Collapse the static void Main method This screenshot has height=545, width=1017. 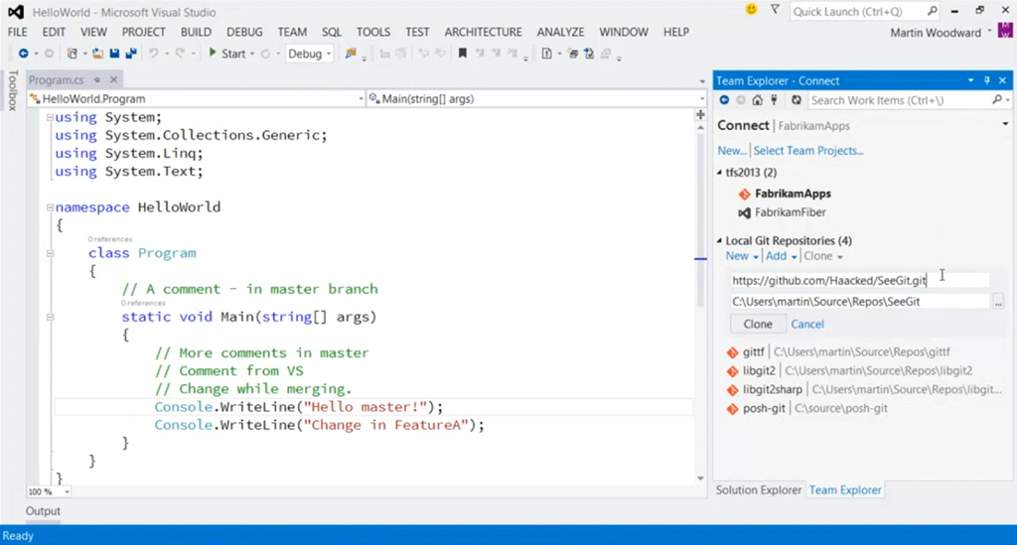(50, 317)
